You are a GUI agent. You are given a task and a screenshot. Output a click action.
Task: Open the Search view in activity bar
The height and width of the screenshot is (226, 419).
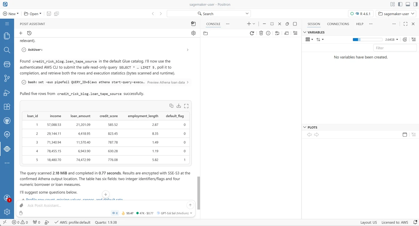pos(7,50)
